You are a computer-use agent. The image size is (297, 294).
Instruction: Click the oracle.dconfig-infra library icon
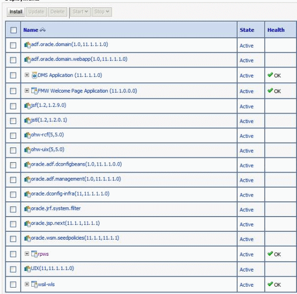27,195
